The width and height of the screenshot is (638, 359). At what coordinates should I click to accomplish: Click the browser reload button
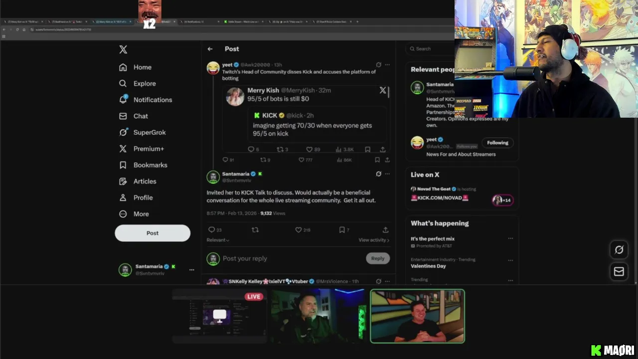[x=17, y=29]
